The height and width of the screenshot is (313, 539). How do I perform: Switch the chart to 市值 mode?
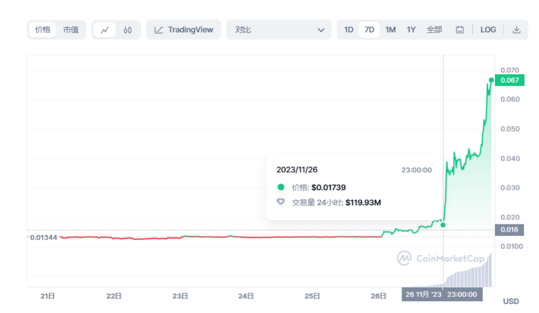click(x=71, y=30)
